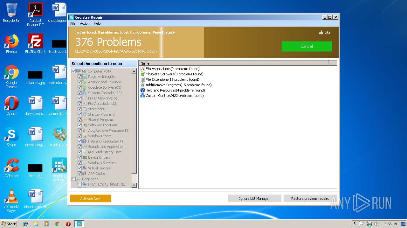Open CCleaner desktop shortcut
This screenshot has height=228, width=407.
tap(11, 168)
